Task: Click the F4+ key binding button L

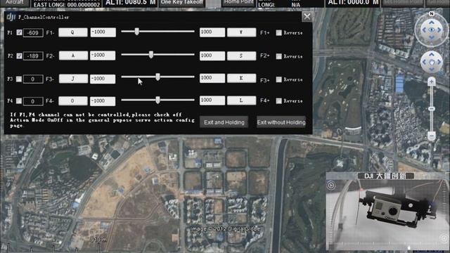Action: pos(241,100)
